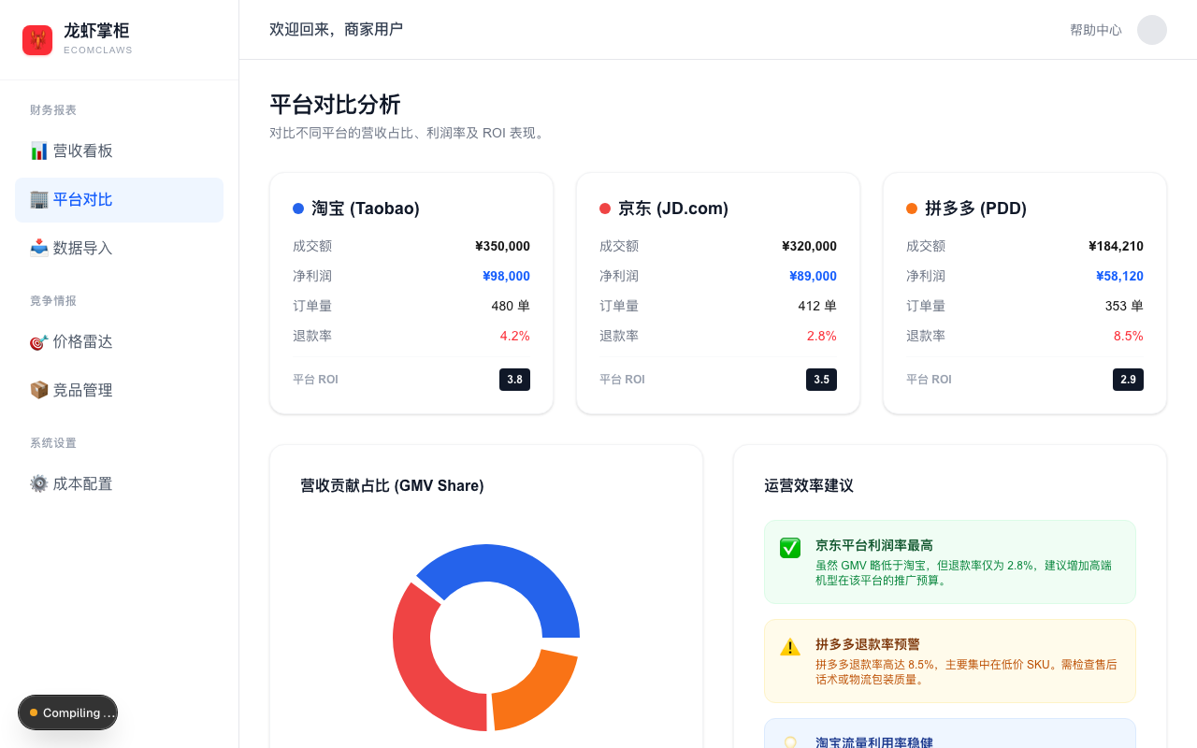Open the 数据导入 page from sidebar
This screenshot has height=748, width=1197.
coord(79,248)
